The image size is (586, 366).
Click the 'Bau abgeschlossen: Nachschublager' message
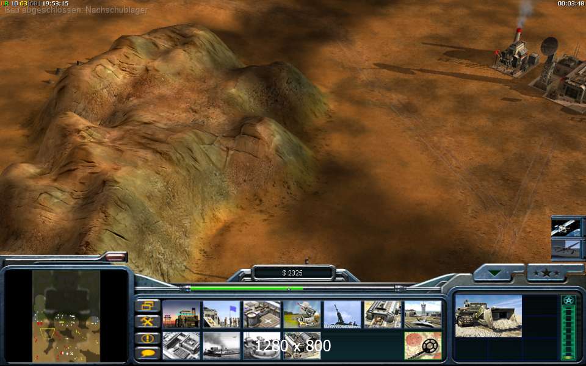click(76, 10)
